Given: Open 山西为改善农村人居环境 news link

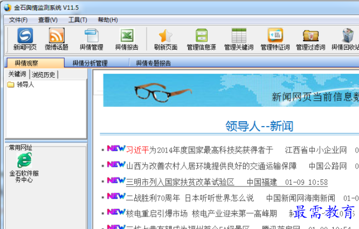Looking at the screenshot, I should point(211,166).
